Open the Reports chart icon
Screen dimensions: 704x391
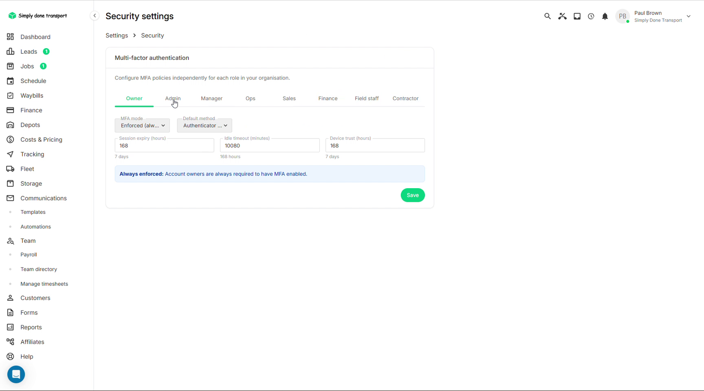pos(10,327)
